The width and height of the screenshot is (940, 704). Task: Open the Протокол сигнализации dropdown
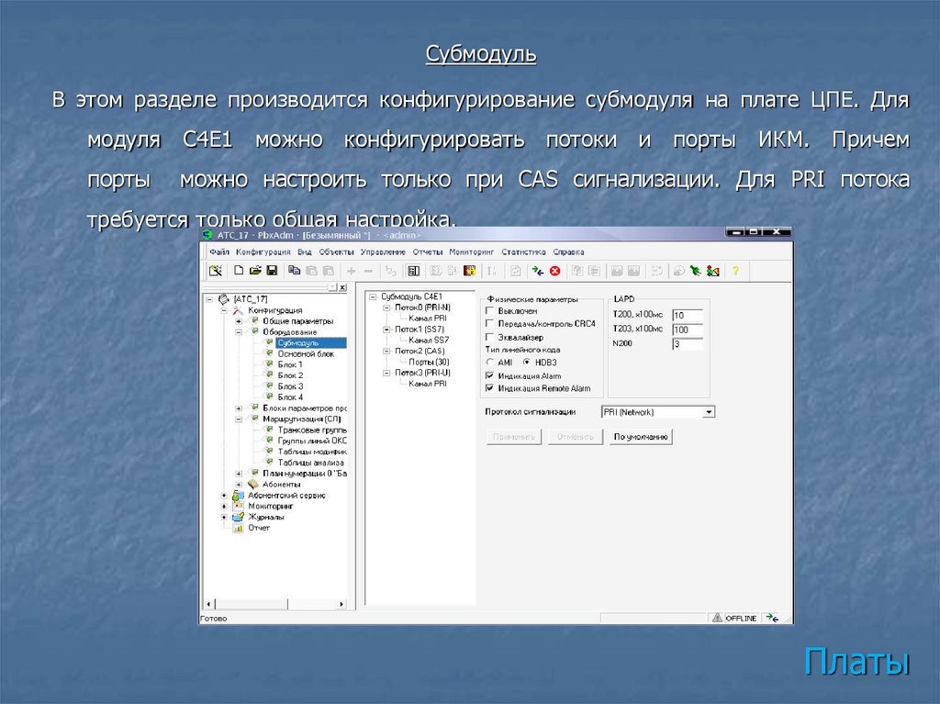coord(708,413)
